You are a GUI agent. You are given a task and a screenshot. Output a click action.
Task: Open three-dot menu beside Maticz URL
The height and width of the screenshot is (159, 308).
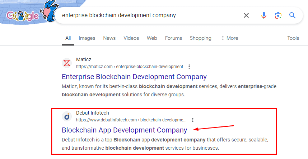(189, 67)
